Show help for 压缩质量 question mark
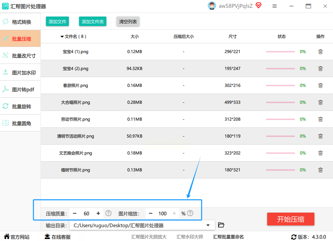Screen dimensions: 333x241 [108, 213]
